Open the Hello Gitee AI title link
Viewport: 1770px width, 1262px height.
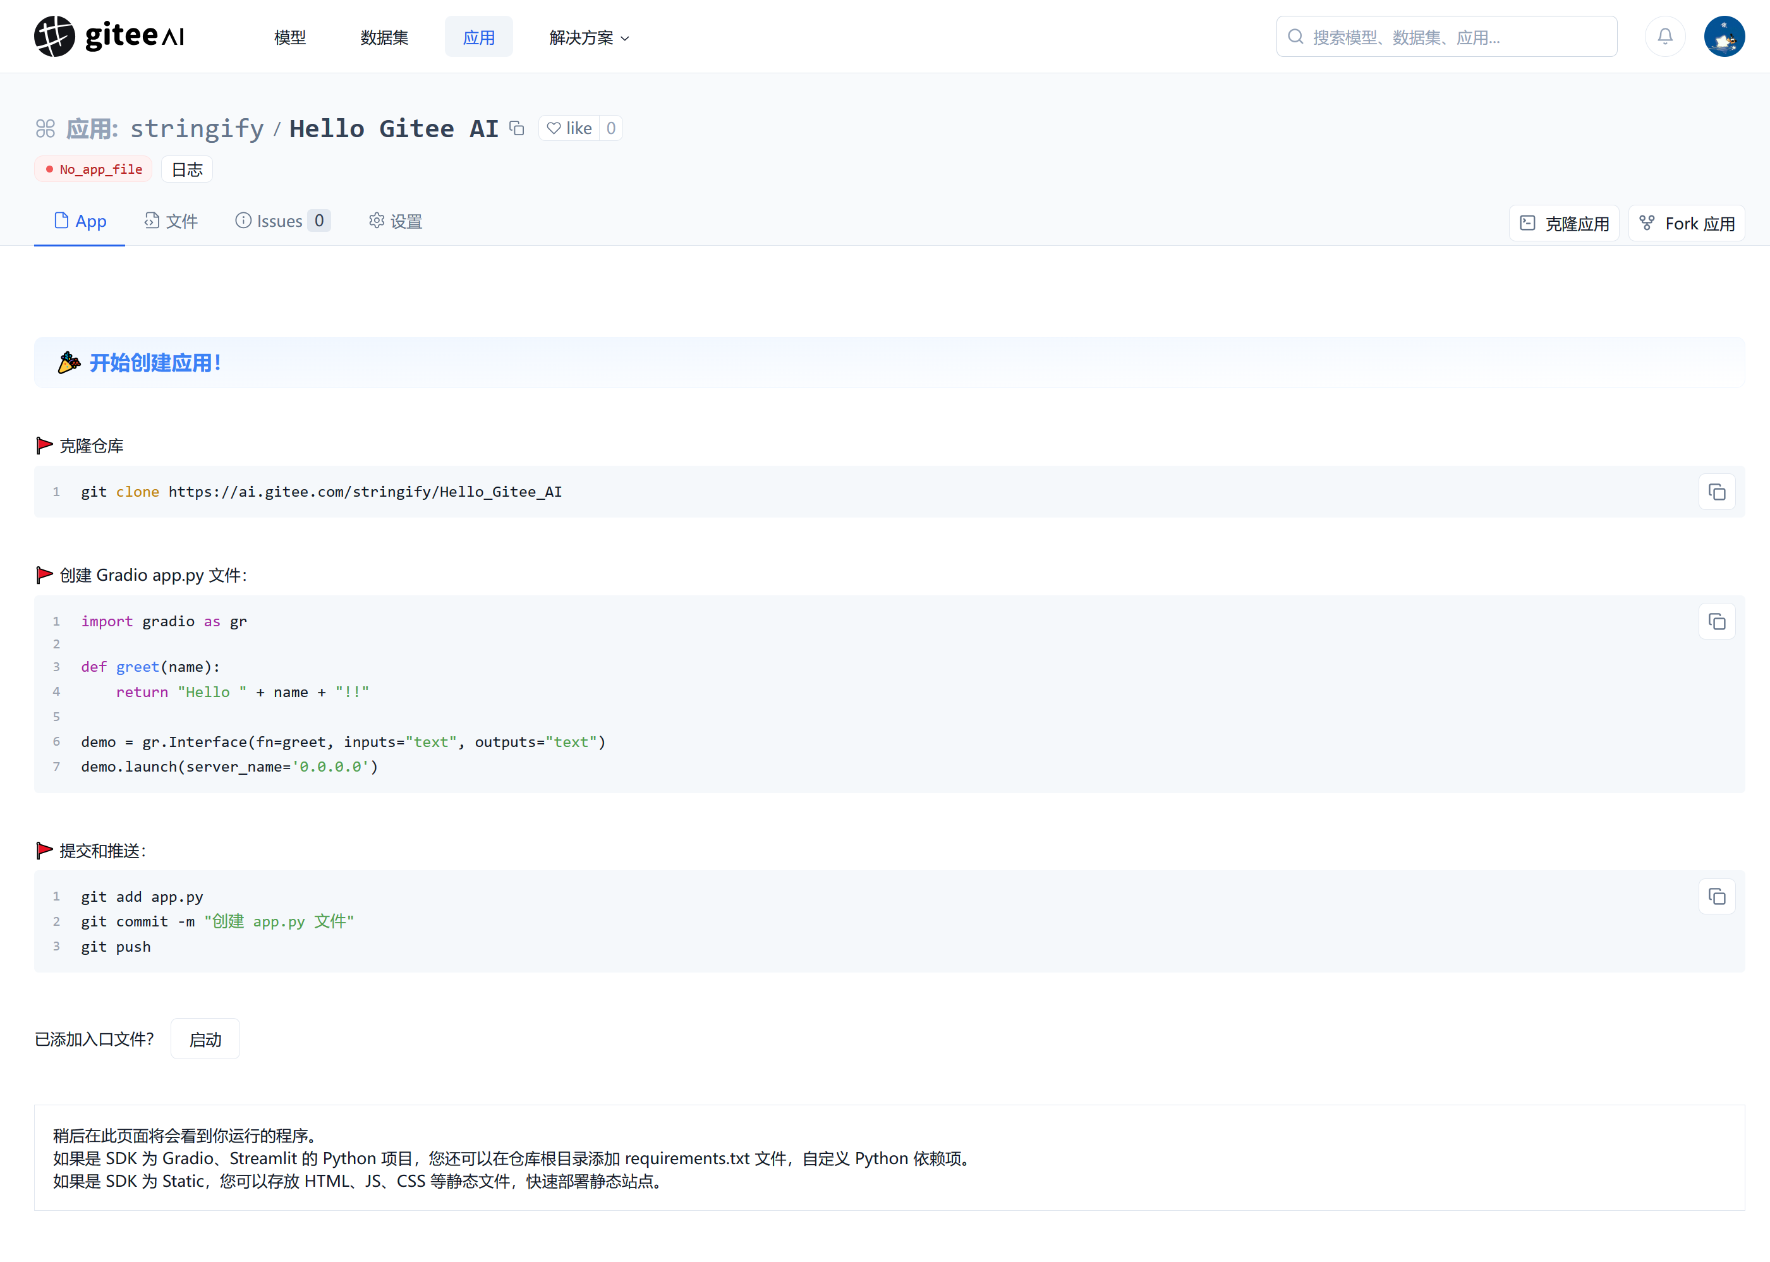[394, 128]
